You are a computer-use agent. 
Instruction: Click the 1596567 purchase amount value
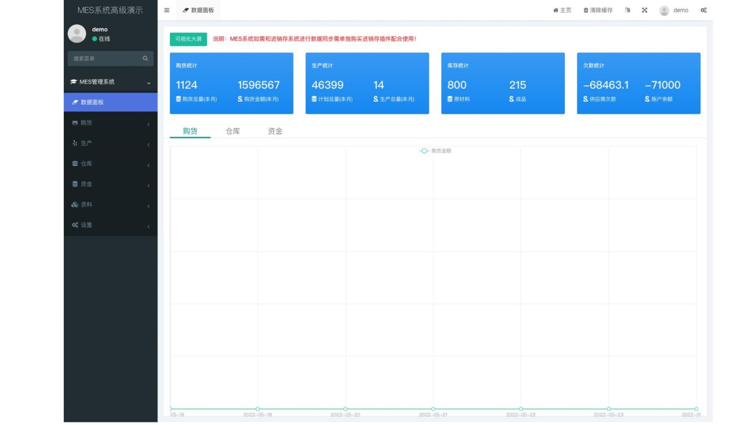pos(259,85)
